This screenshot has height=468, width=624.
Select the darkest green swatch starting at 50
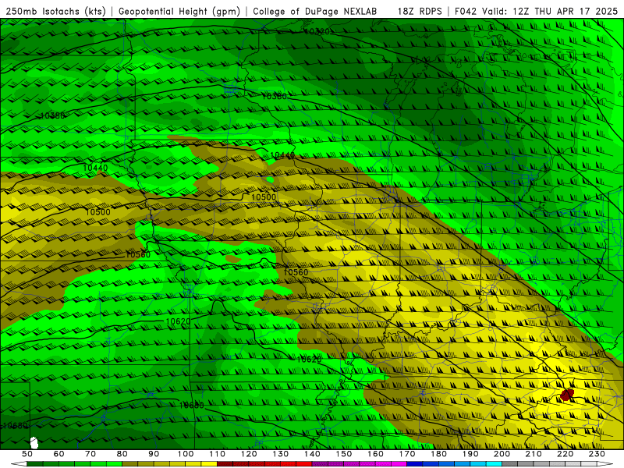click(35, 464)
